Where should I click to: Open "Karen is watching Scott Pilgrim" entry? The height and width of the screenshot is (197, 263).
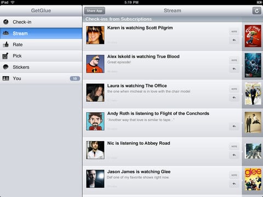[140, 28]
